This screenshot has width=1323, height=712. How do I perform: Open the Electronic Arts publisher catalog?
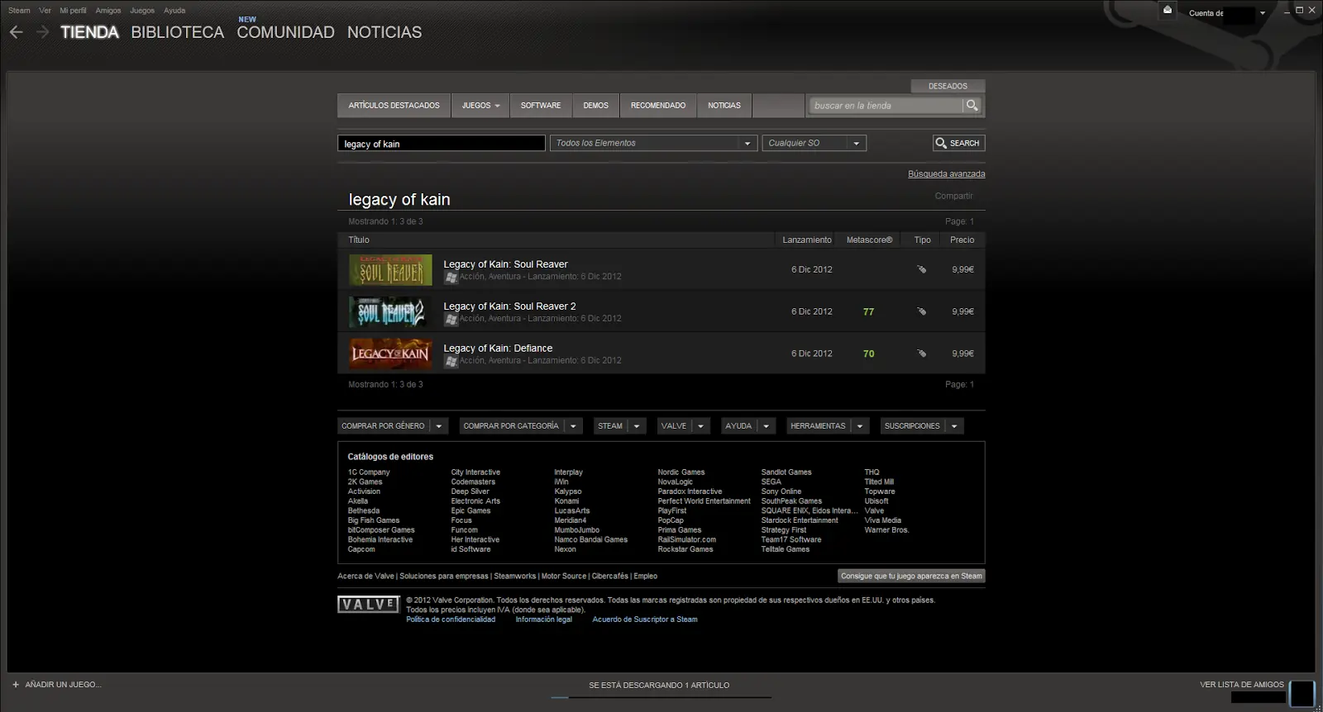475,501
